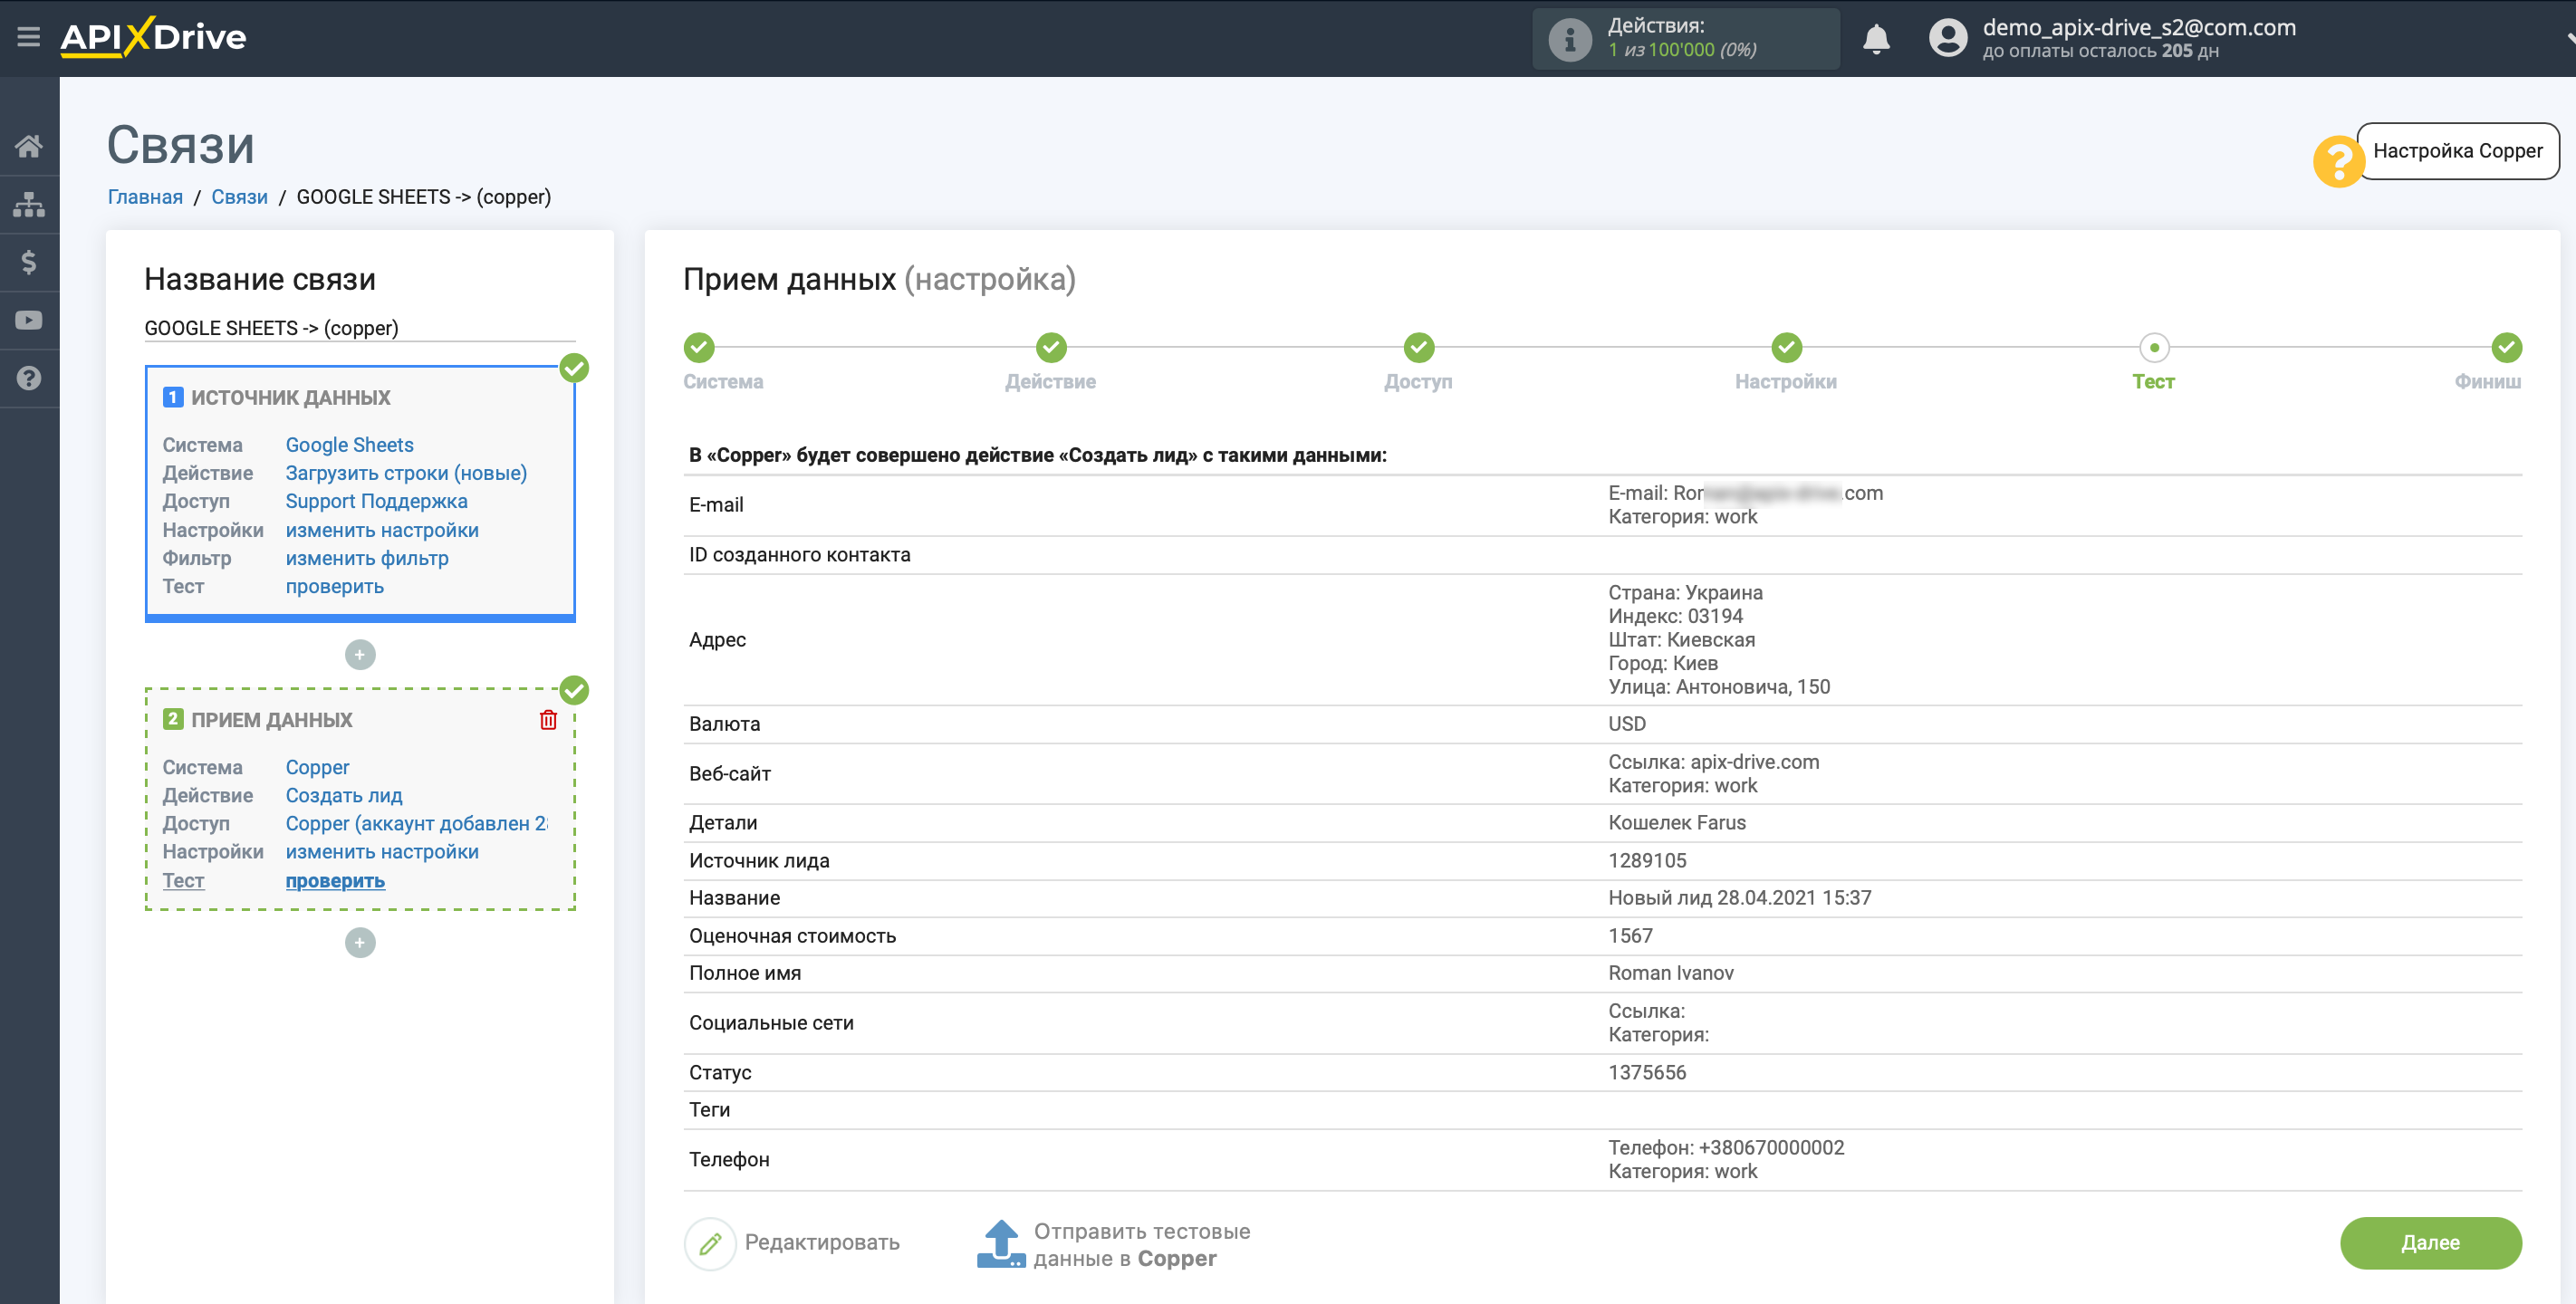Click the 1289105 lead source value
This screenshot has height=1304, width=2576.
point(1646,861)
